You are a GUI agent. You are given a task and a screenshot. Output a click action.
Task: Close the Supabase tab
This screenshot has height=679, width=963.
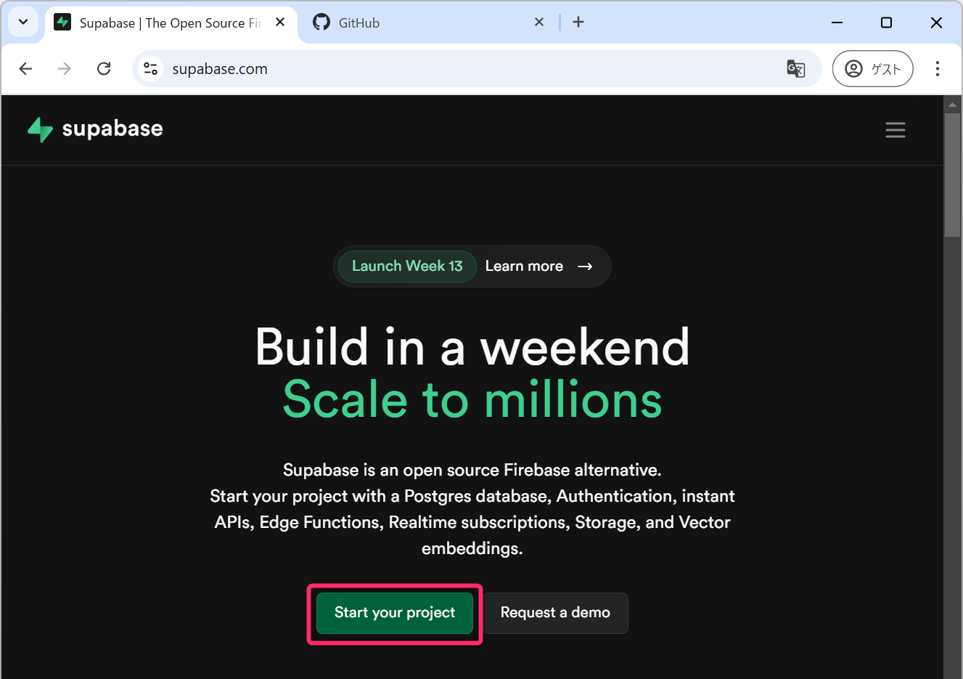coord(280,23)
